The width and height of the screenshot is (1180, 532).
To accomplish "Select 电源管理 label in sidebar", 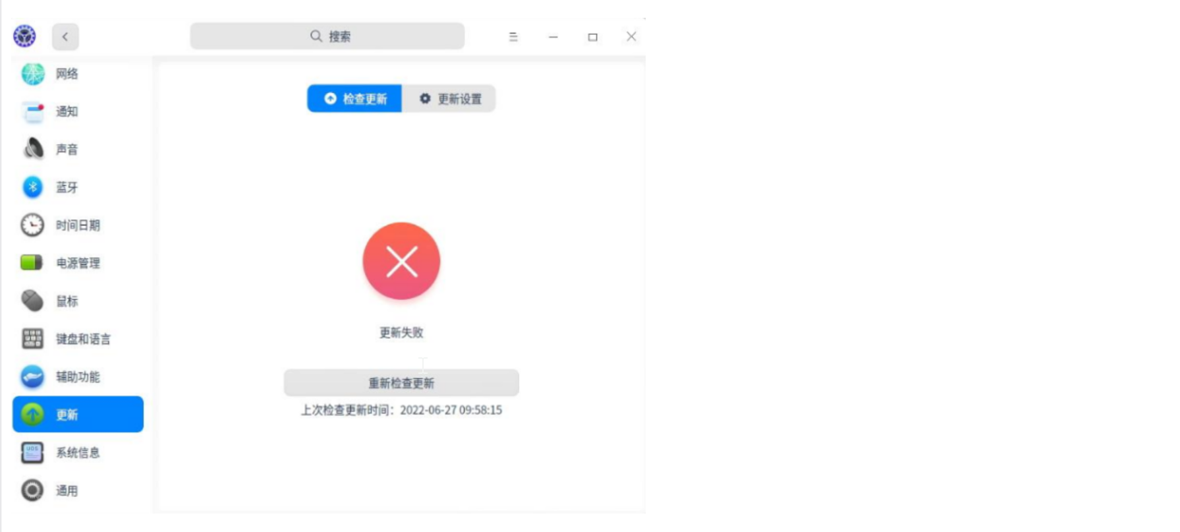I will tap(78, 263).
